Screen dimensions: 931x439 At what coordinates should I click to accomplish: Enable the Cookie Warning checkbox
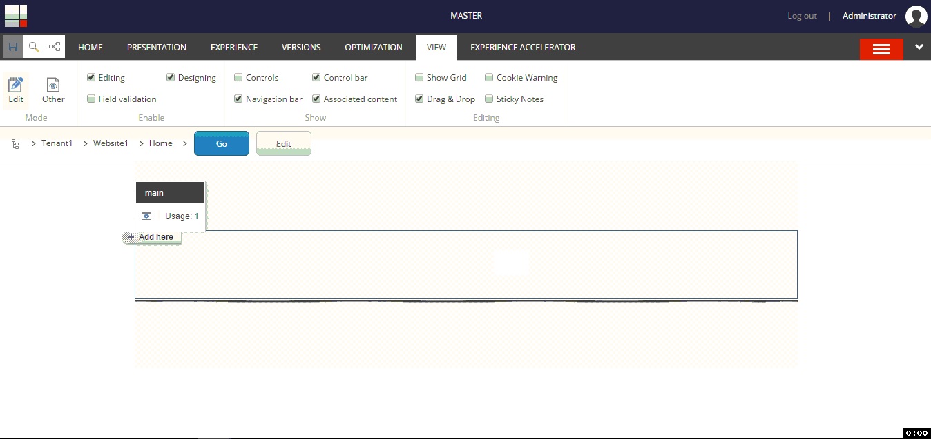[489, 77]
